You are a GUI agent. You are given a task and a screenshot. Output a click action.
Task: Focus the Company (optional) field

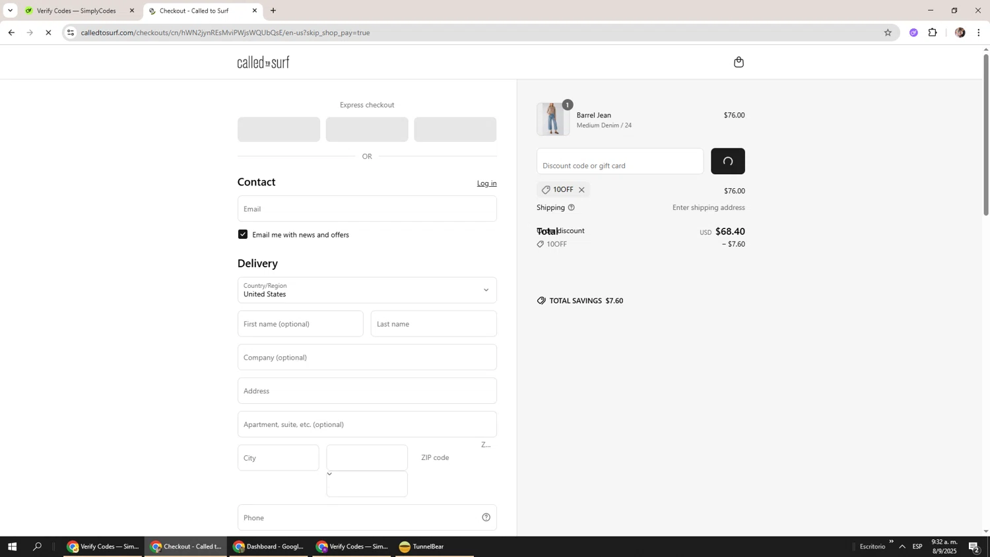pos(367,357)
